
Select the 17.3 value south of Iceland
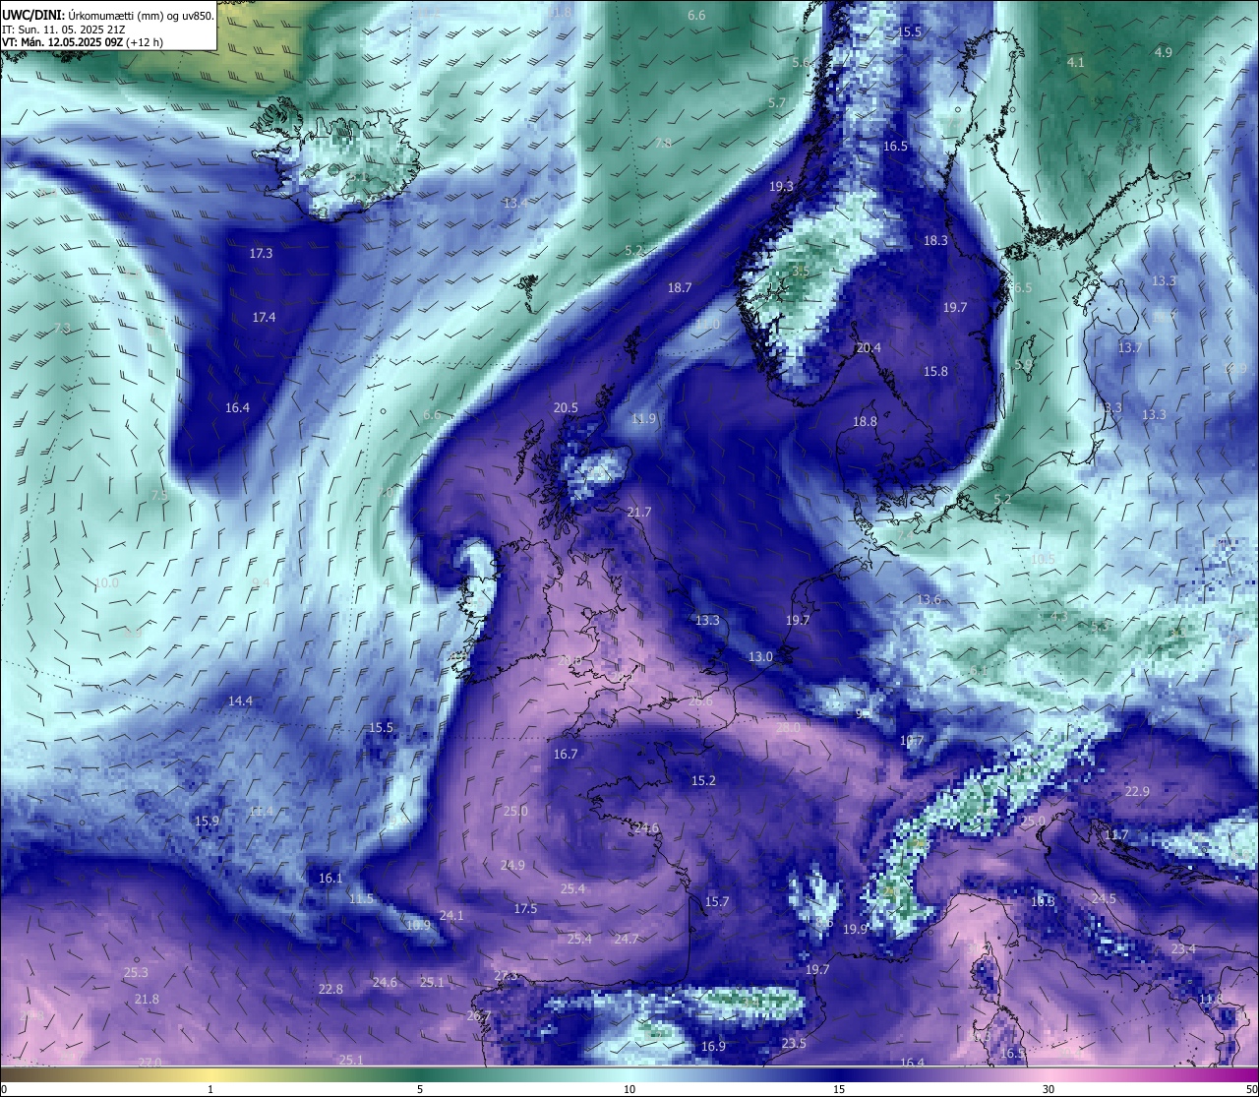[x=261, y=253]
